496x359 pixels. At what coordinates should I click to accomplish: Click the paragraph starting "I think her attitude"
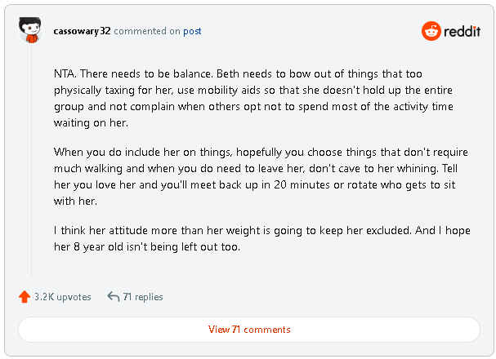coord(262,238)
